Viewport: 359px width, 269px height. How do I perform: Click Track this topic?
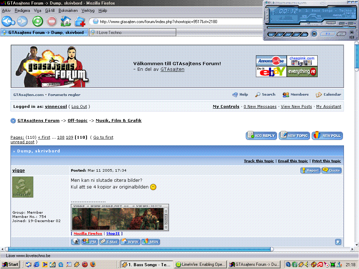point(259,161)
